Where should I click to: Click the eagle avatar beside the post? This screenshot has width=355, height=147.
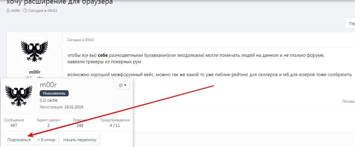[34, 51]
